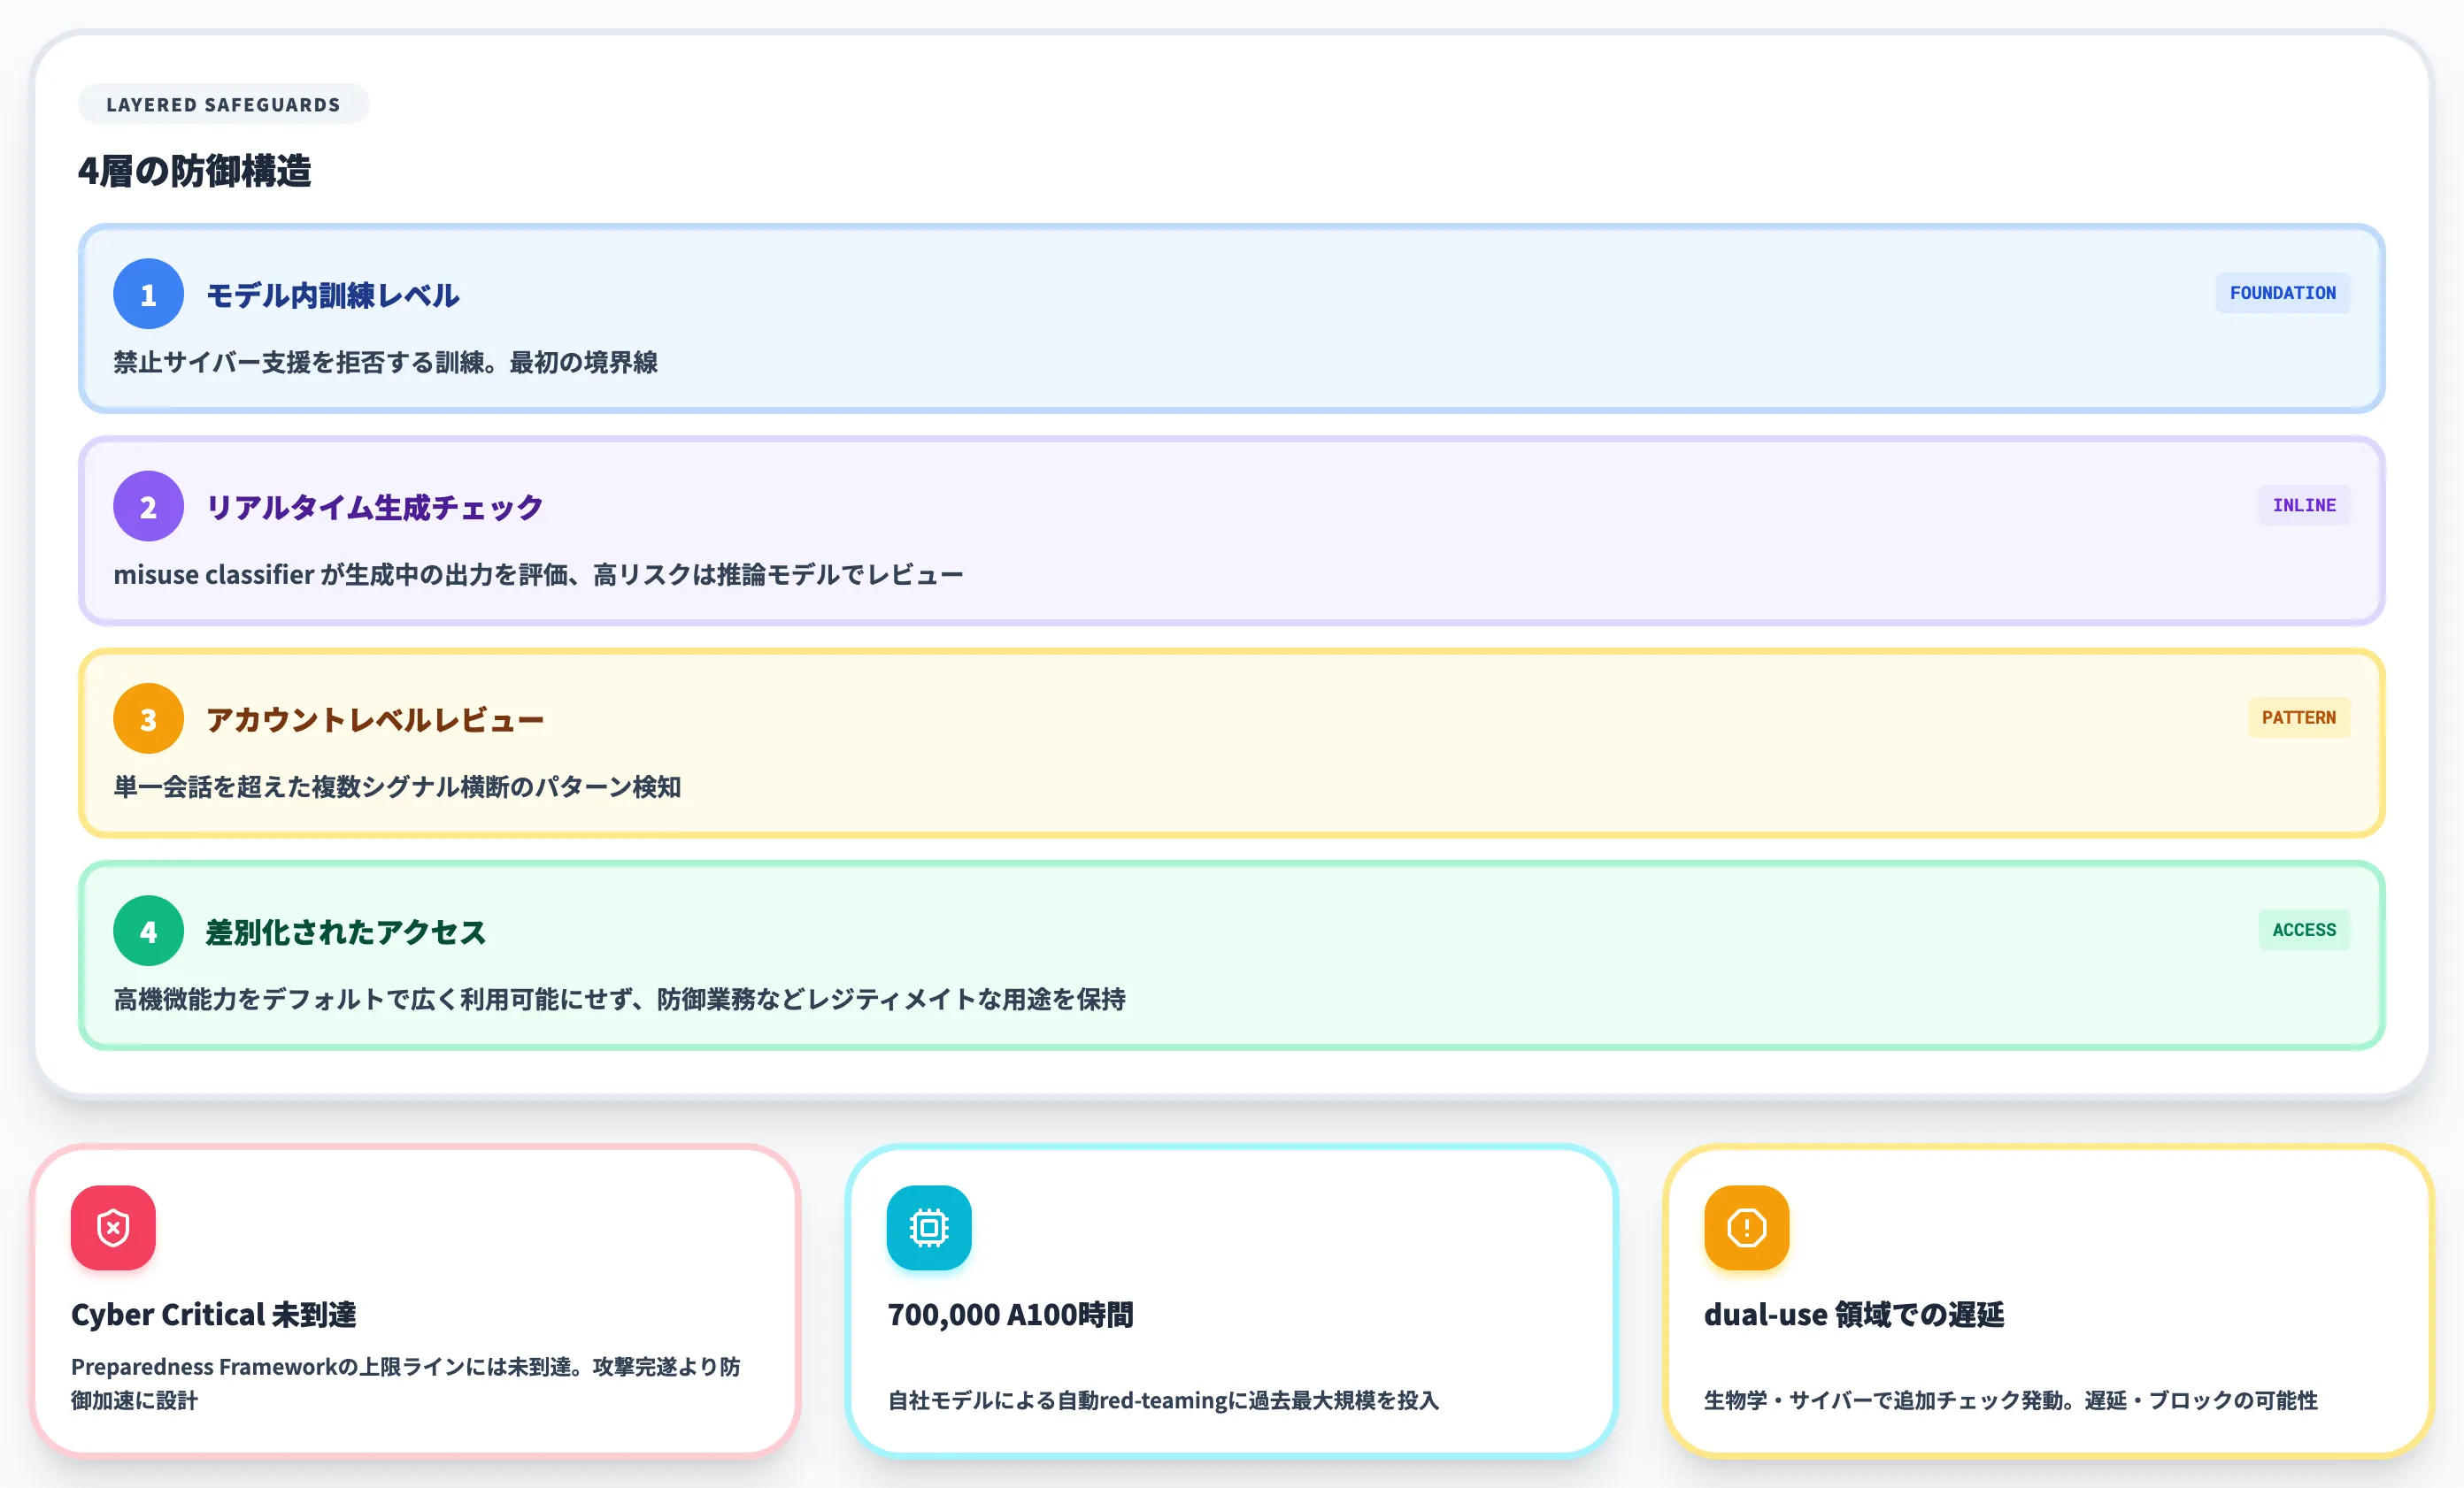The width and height of the screenshot is (2464, 1488).
Task: Click description starting 高機微能力をデフォルトで
Action: coord(619,1000)
